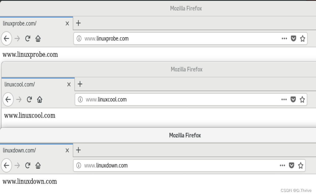Open page actions menu for linuxcool.com
316x195 pixels.
(284, 99)
